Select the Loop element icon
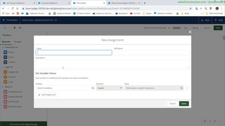The width and height of the screenshot is (225, 126). click(5, 82)
